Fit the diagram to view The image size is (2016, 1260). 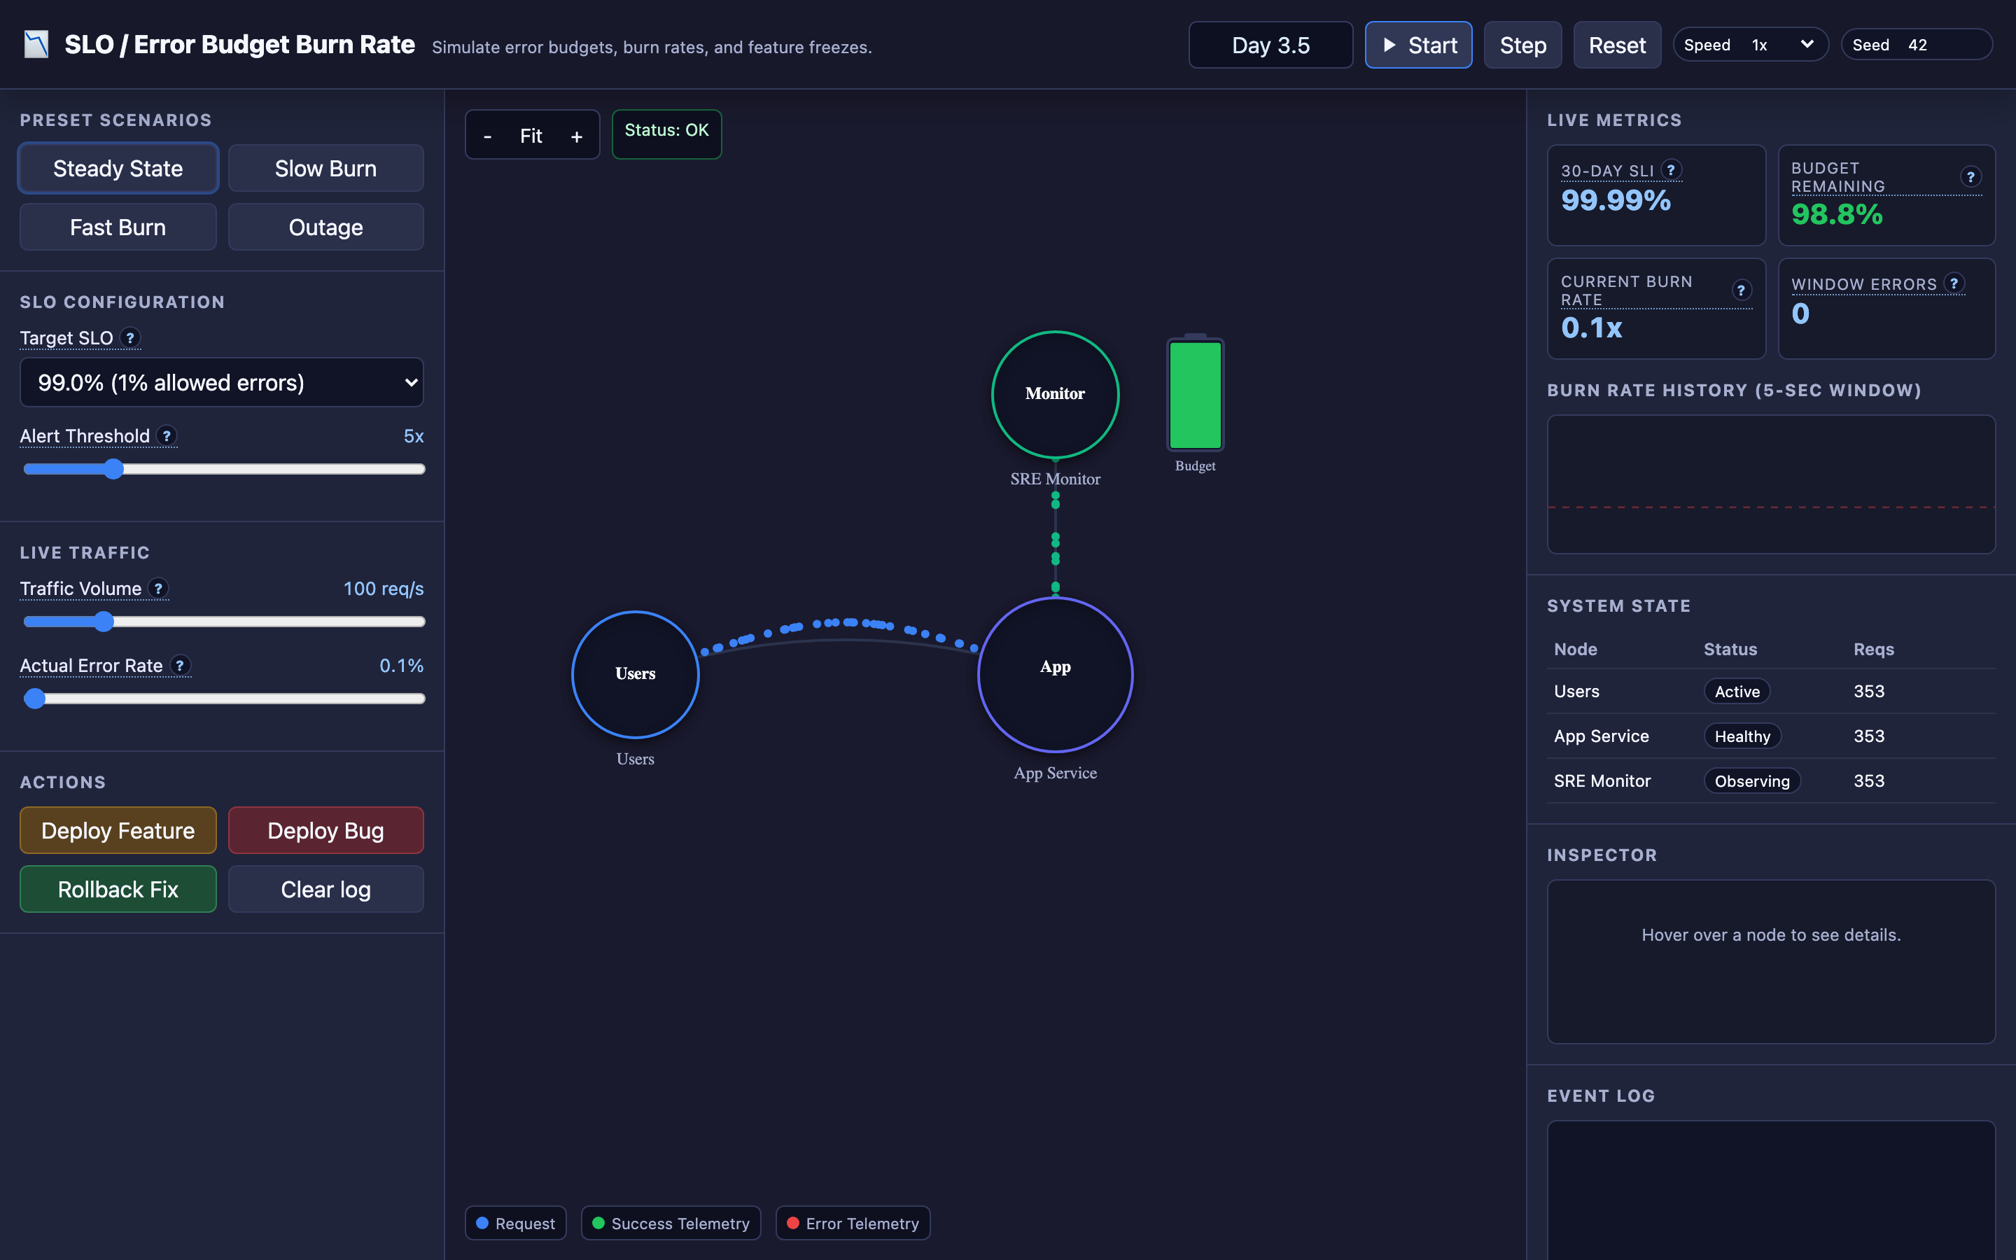[x=531, y=136]
